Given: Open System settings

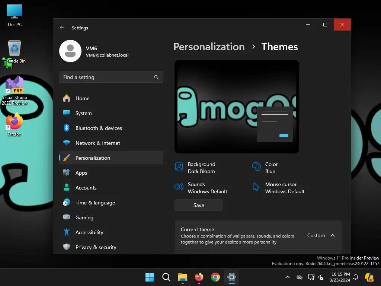Looking at the screenshot, I should point(111,113).
